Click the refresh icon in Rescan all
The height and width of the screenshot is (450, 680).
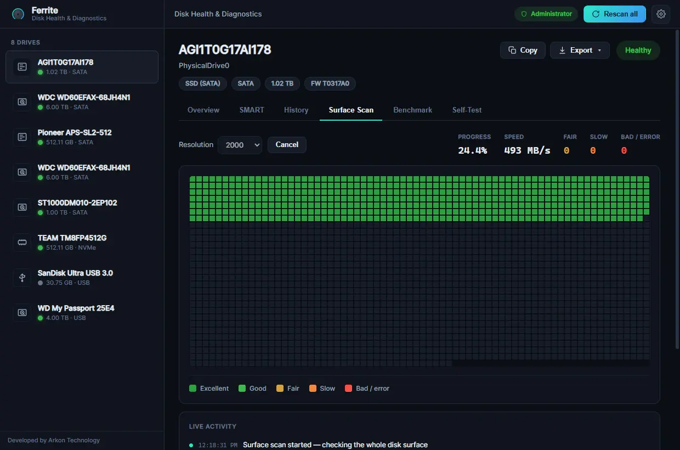(x=596, y=14)
